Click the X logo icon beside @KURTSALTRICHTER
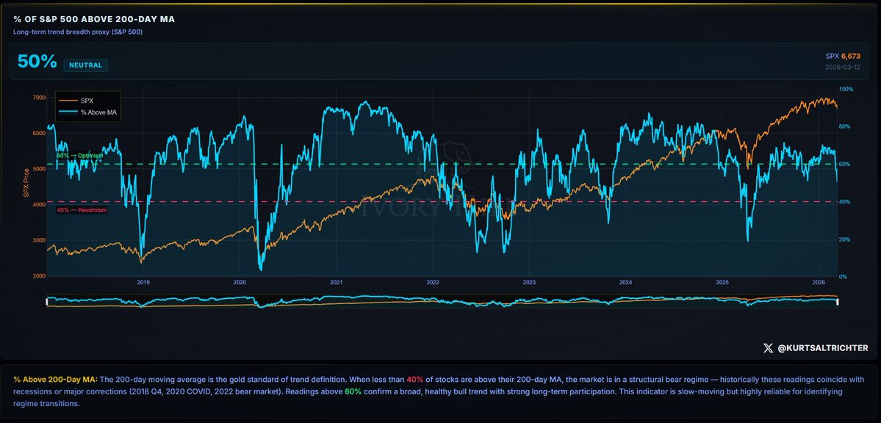The height and width of the screenshot is (423, 881). [x=768, y=348]
